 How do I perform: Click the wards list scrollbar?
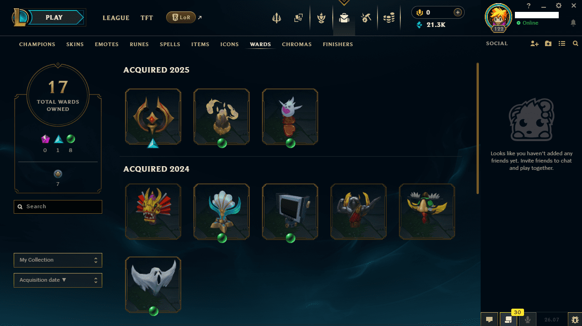(x=477, y=128)
